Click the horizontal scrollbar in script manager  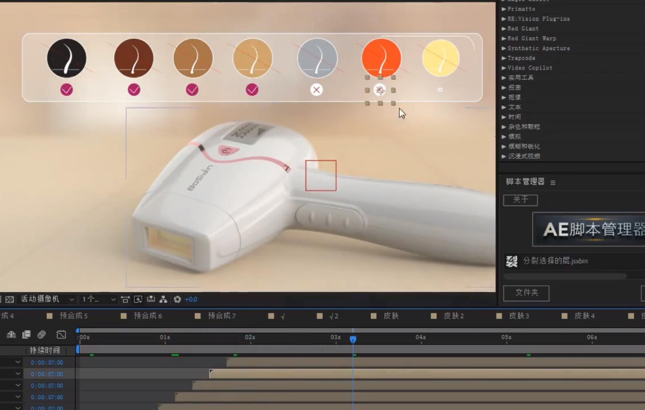(566, 276)
